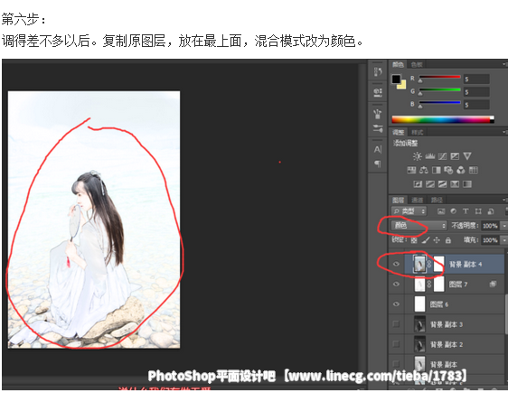517x393 pixels.
Task: Switch to the 样式 Styles tab
Action: coord(417,133)
